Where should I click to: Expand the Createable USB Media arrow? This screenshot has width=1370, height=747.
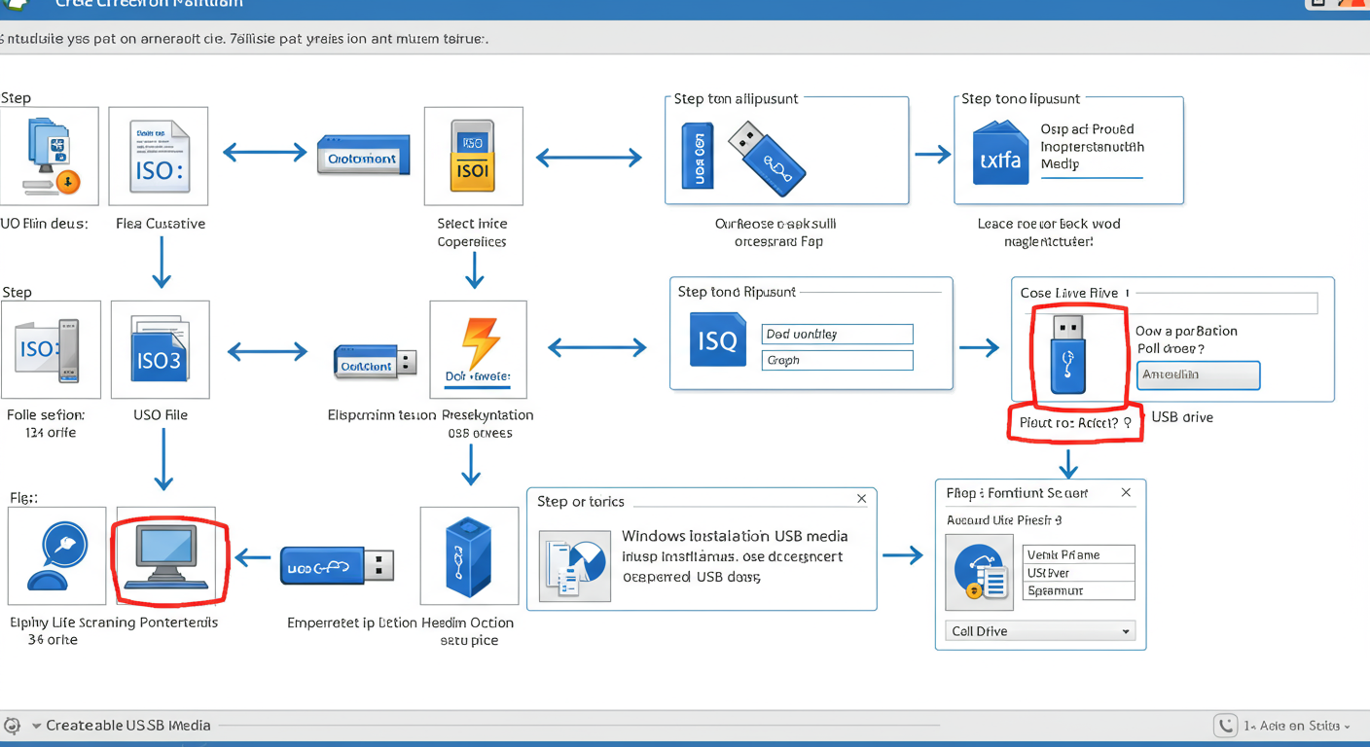pyautogui.click(x=37, y=726)
